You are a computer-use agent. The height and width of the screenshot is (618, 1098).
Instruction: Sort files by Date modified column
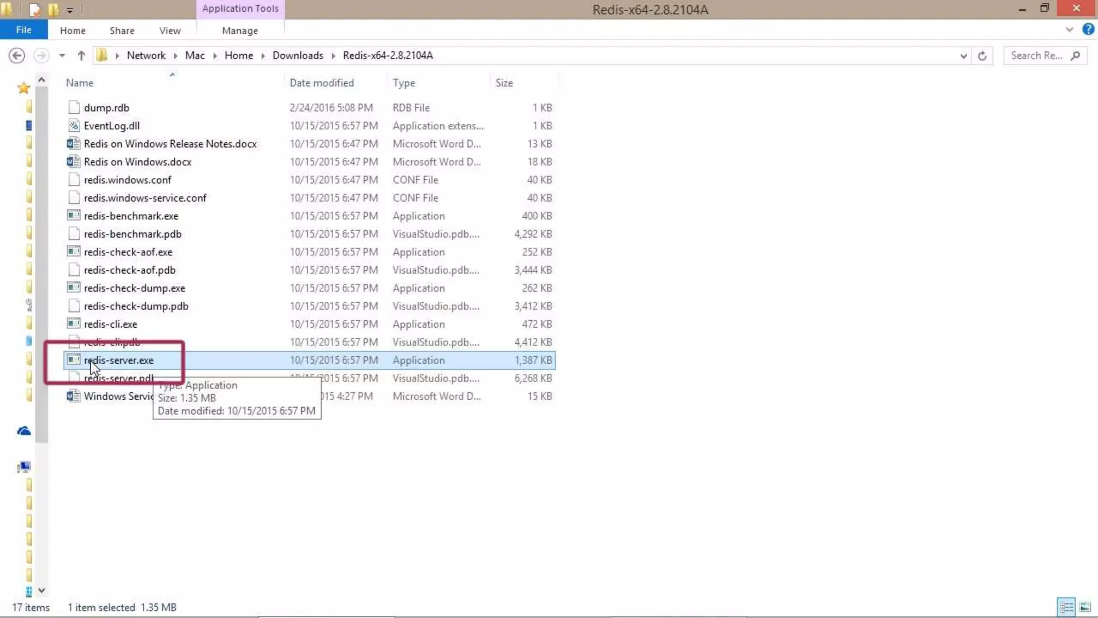click(x=322, y=83)
